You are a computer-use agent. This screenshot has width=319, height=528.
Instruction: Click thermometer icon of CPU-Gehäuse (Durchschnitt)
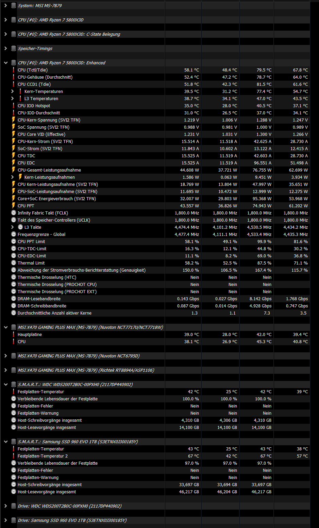tap(14, 77)
